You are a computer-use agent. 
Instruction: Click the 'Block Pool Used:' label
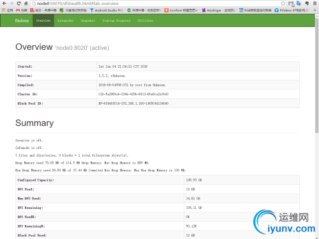tap(32, 235)
